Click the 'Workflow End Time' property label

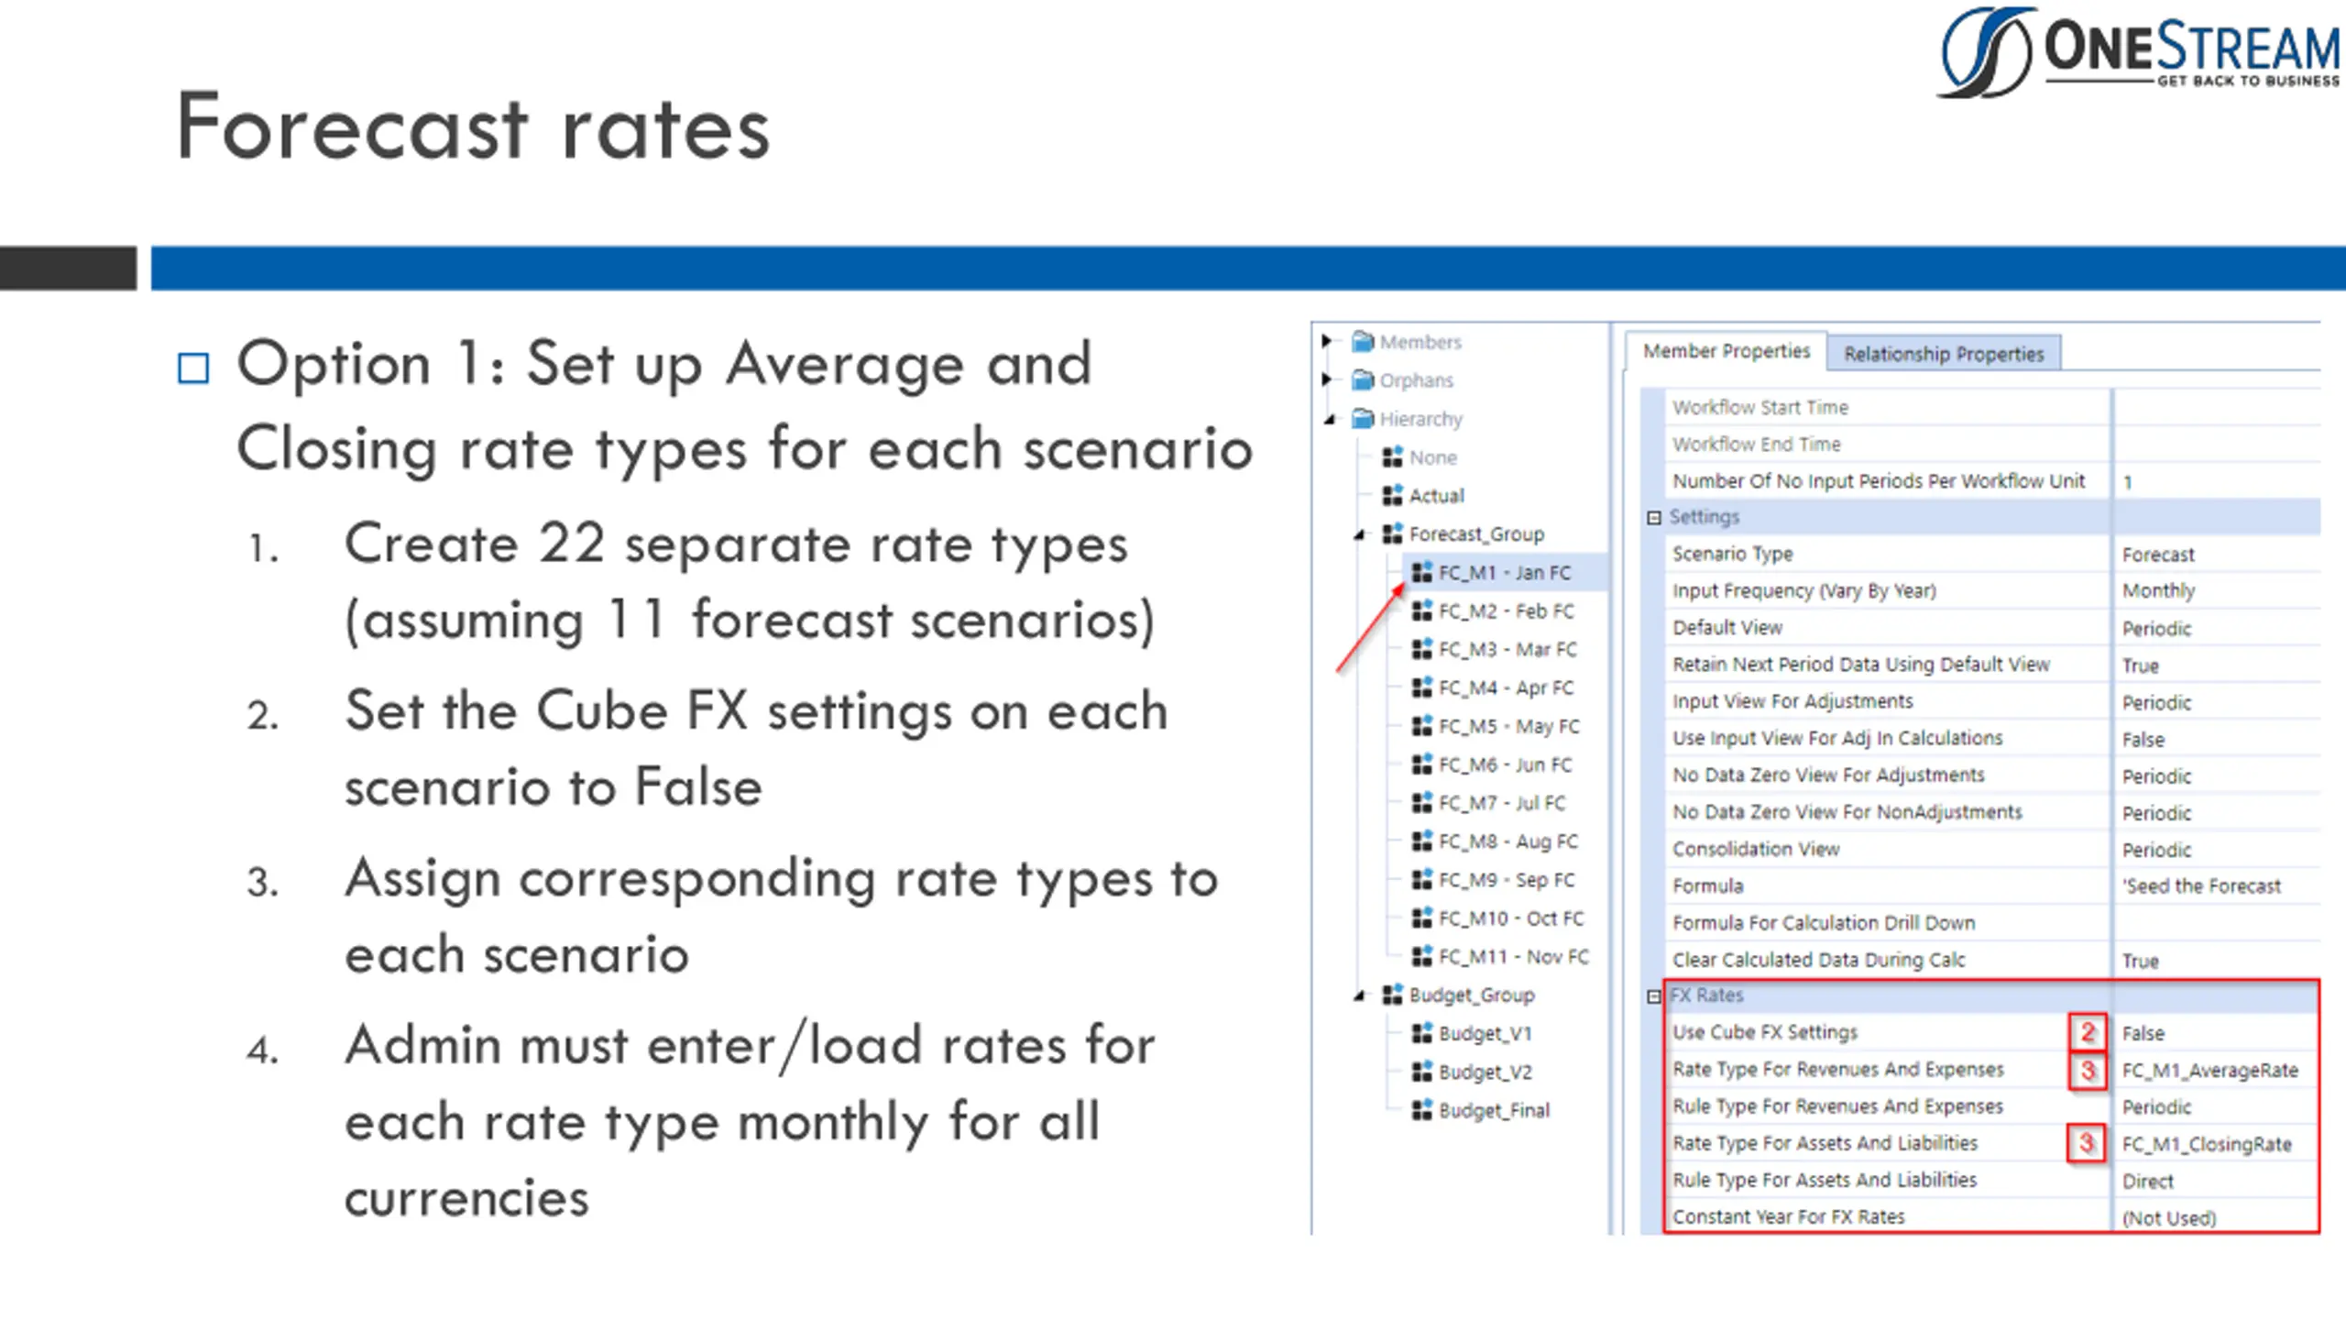pyautogui.click(x=1756, y=445)
